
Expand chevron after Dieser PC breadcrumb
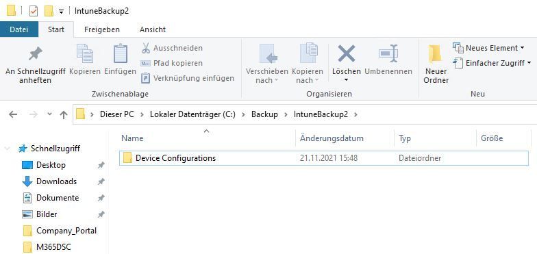point(142,114)
